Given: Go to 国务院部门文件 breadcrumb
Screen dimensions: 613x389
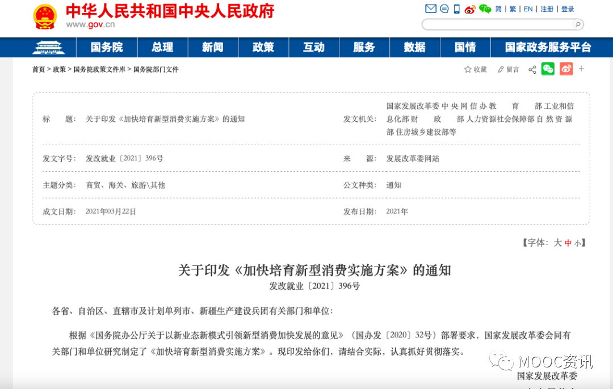Looking at the screenshot, I should (156, 70).
